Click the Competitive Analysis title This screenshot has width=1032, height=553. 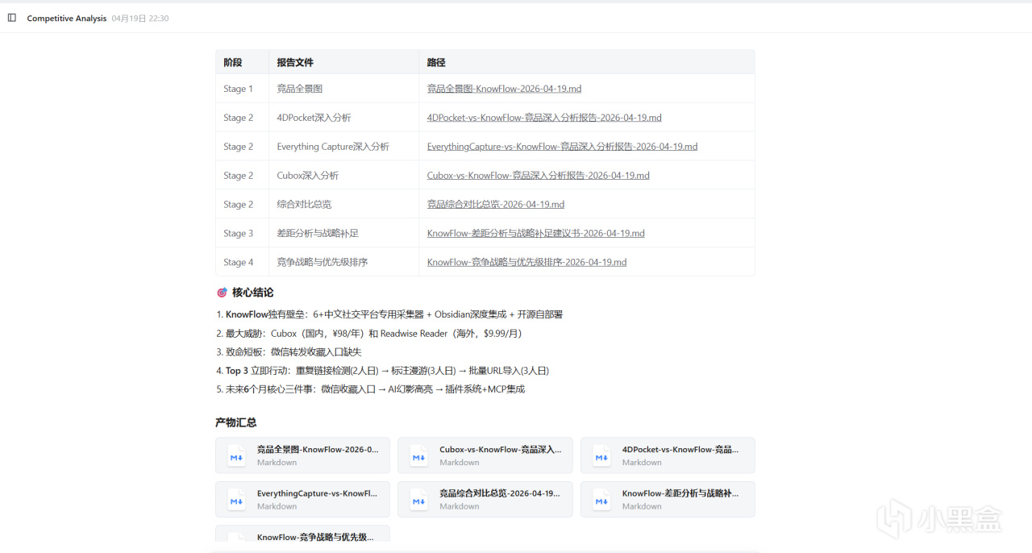(67, 19)
